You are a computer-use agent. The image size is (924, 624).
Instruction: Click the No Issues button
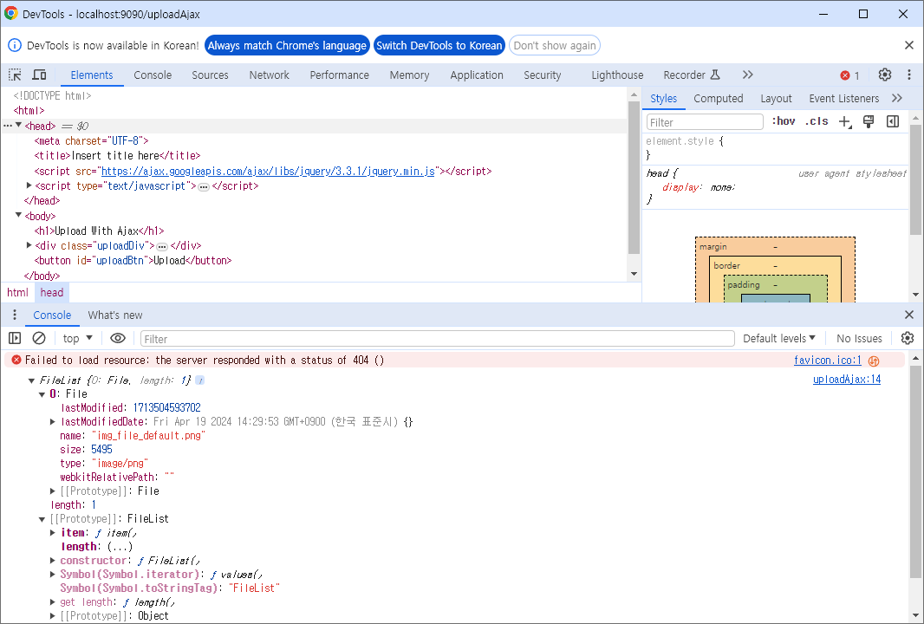859,338
